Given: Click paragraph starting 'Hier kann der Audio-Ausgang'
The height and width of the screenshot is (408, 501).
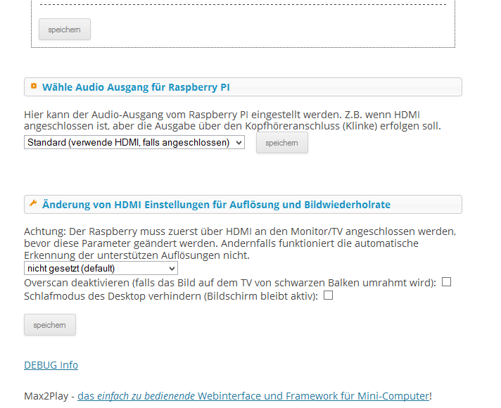Looking at the screenshot, I should [x=232, y=120].
